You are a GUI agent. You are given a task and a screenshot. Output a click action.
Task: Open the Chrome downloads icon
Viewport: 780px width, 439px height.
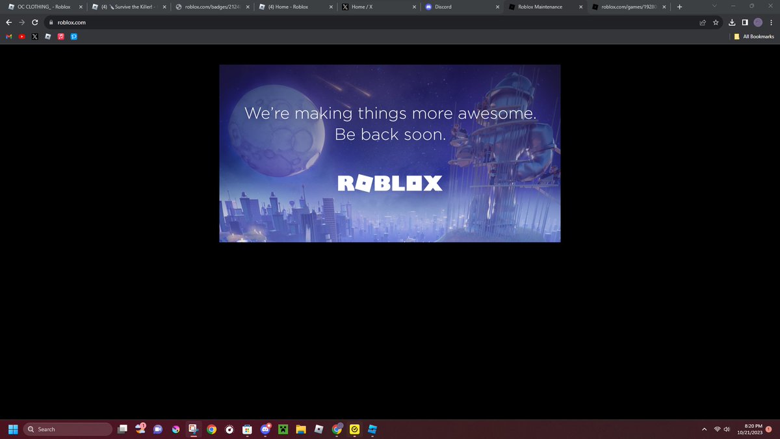point(732,22)
